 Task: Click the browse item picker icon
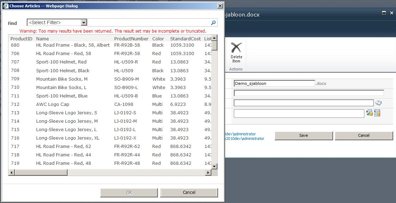click(x=377, y=113)
